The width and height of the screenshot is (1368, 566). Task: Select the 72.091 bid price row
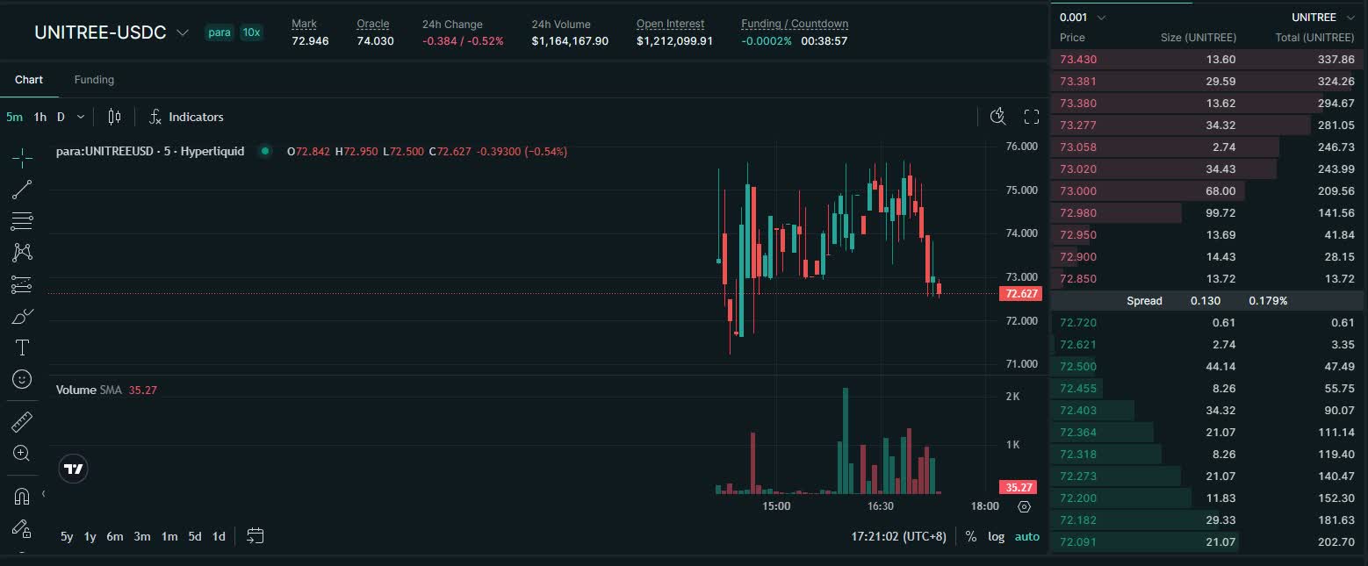1208,542
